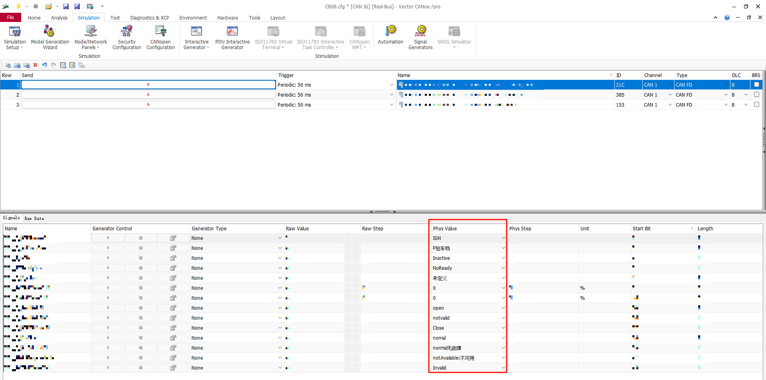Enable BRS checkbox for ID 21C row
Screen dimensions: 766x380
coord(756,85)
